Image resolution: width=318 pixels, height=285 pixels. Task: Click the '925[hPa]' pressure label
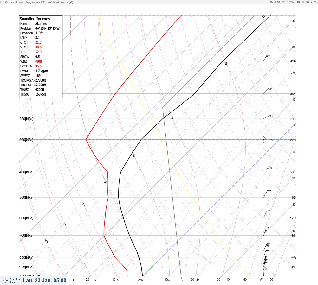point(26,267)
